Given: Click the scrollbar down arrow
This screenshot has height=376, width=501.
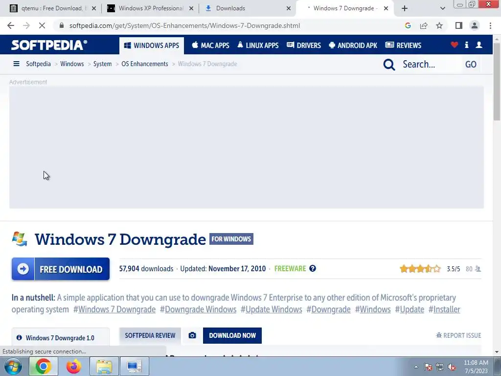Looking at the screenshot, I should [497, 352].
